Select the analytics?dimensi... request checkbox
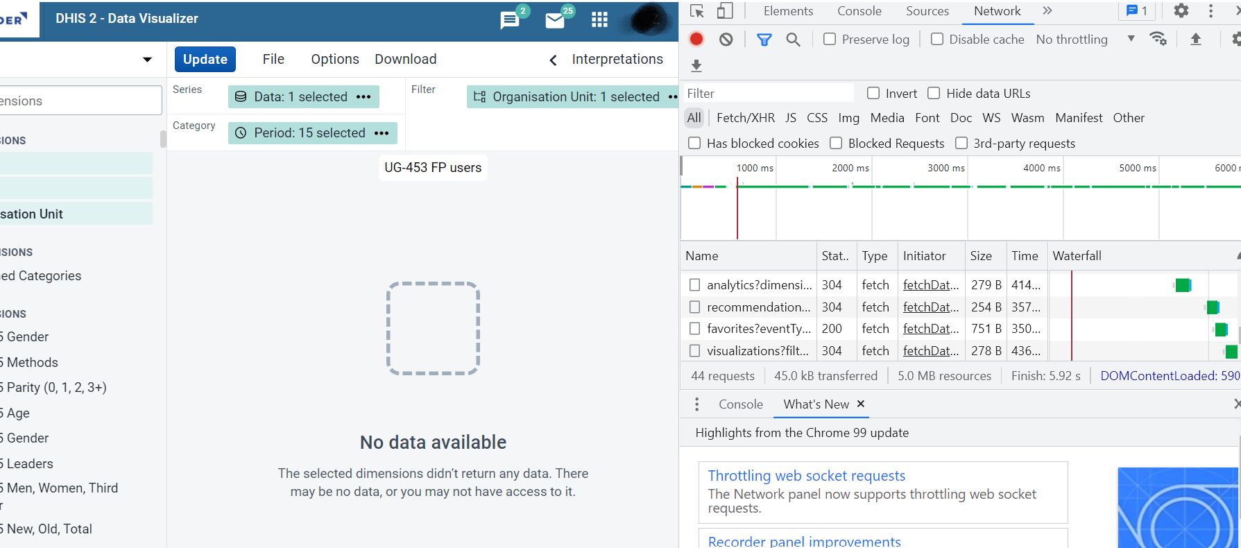The image size is (1241, 548). (x=694, y=285)
